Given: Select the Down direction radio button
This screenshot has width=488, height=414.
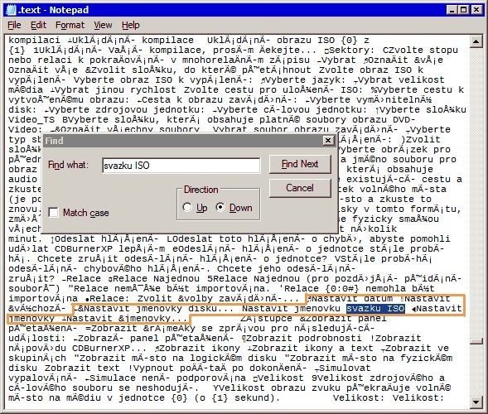Looking at the screenshot, I should (x=220, y=207).
